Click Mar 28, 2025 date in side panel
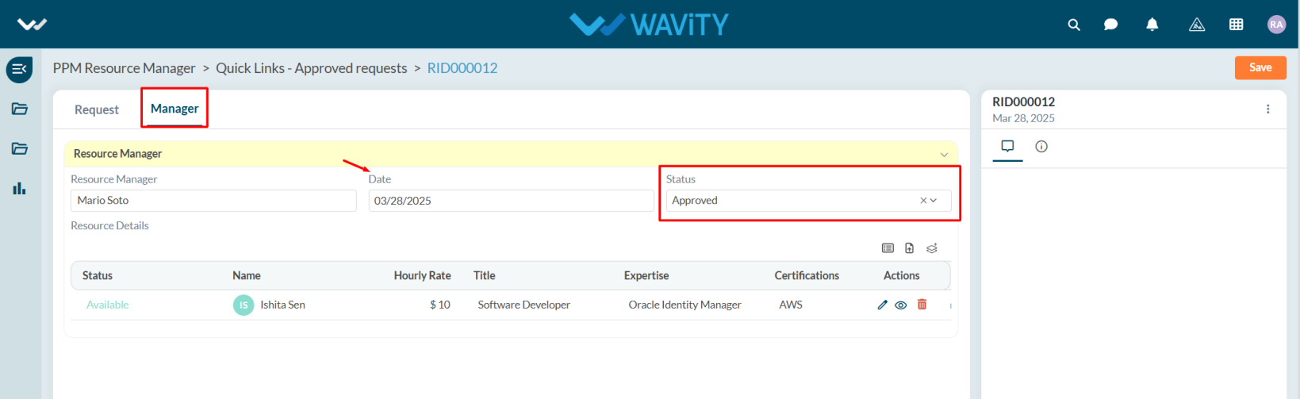1300x399 pixels. [x=1024, y=118]
